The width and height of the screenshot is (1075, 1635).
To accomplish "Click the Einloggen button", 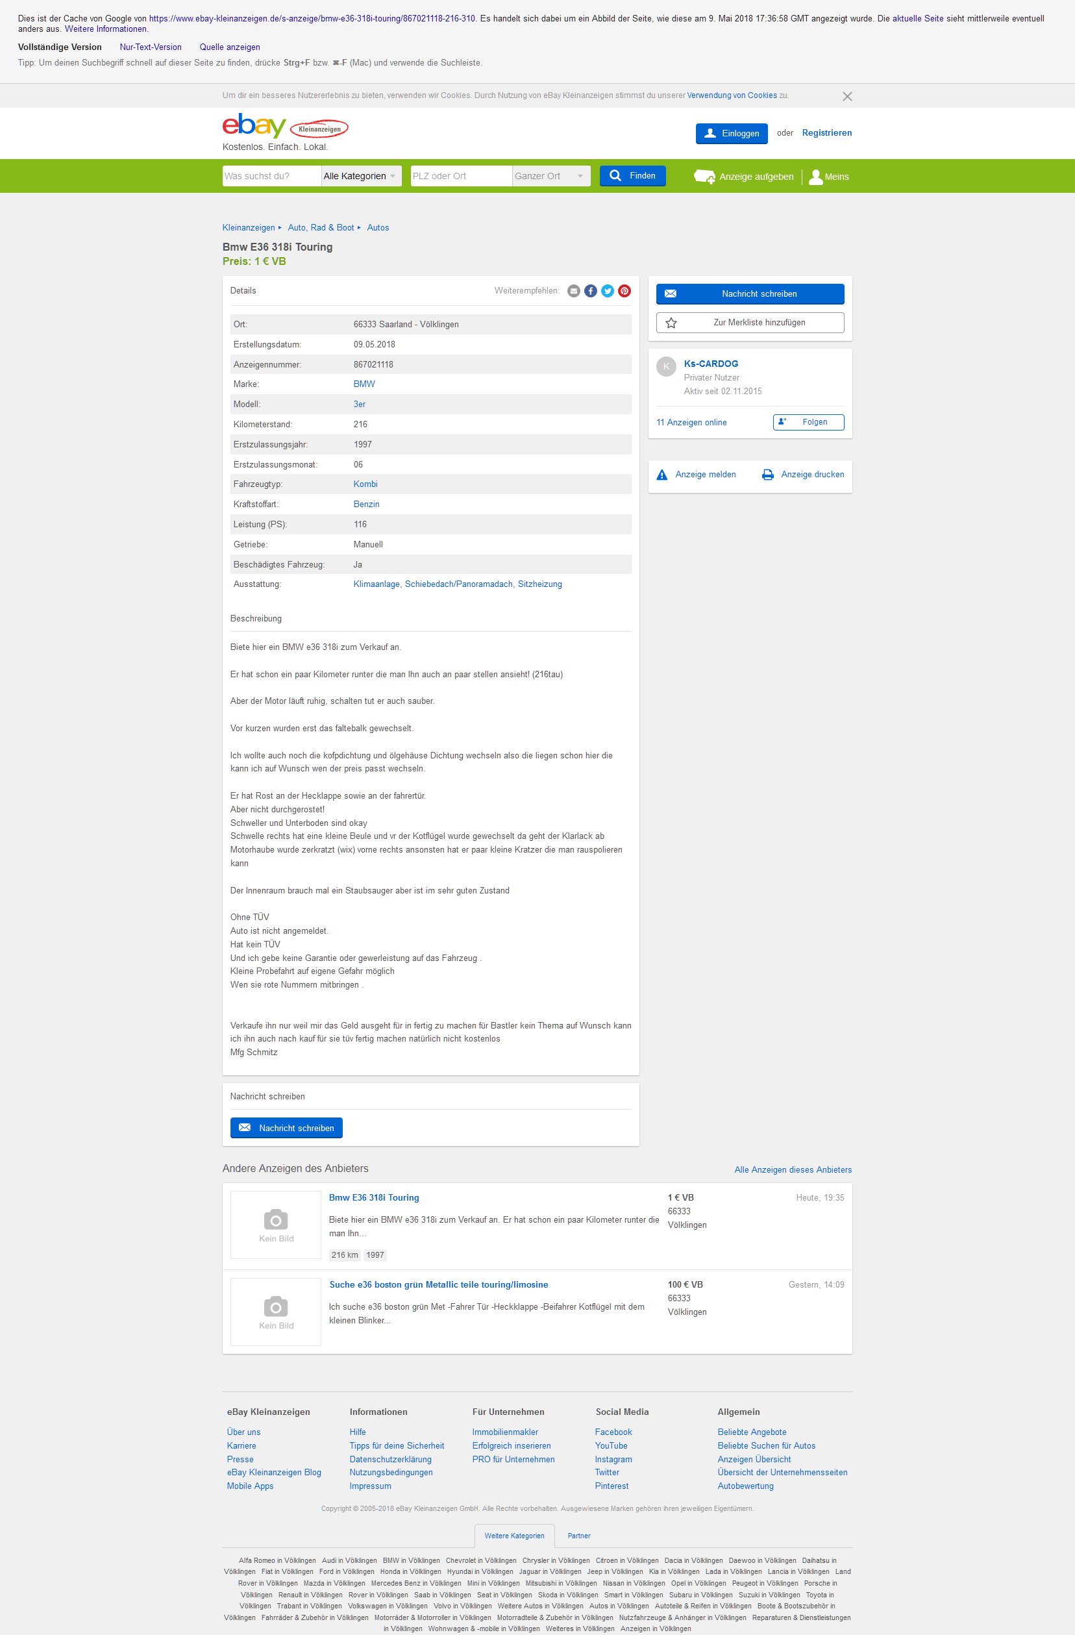I will (x=732, y=133).
